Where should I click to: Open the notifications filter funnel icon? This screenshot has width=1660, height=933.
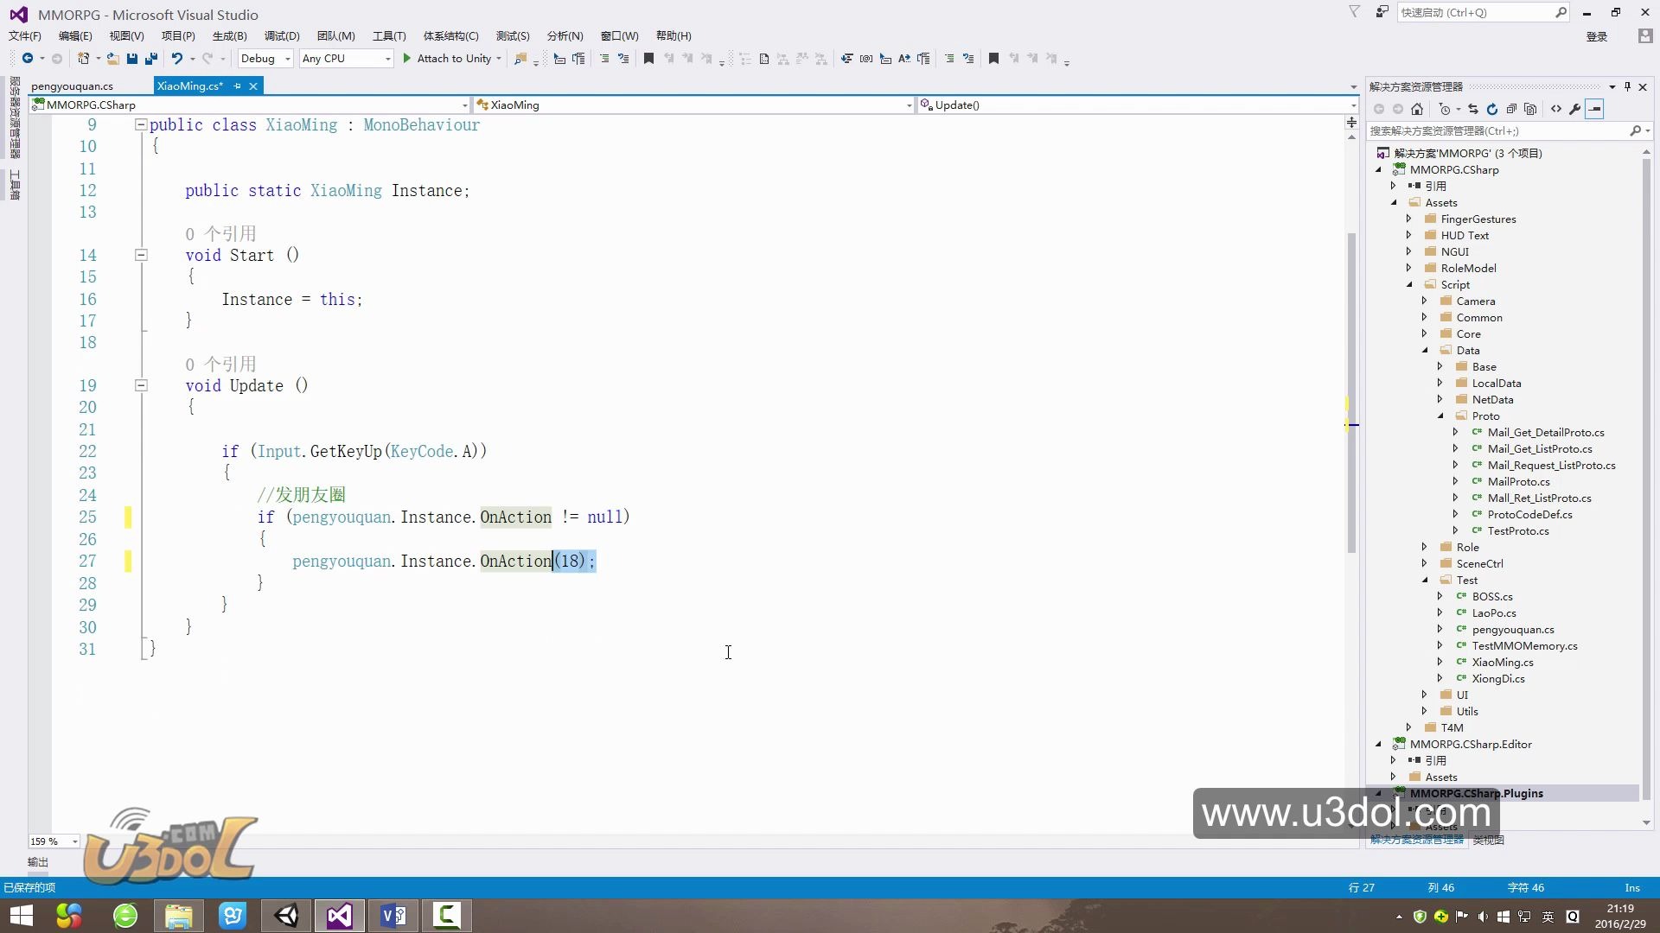pyautogui.click(x=1355, y=12)
